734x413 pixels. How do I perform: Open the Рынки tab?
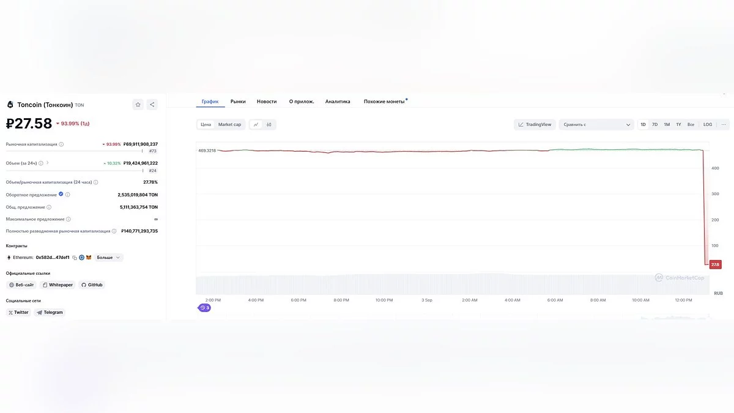point(238,102)
